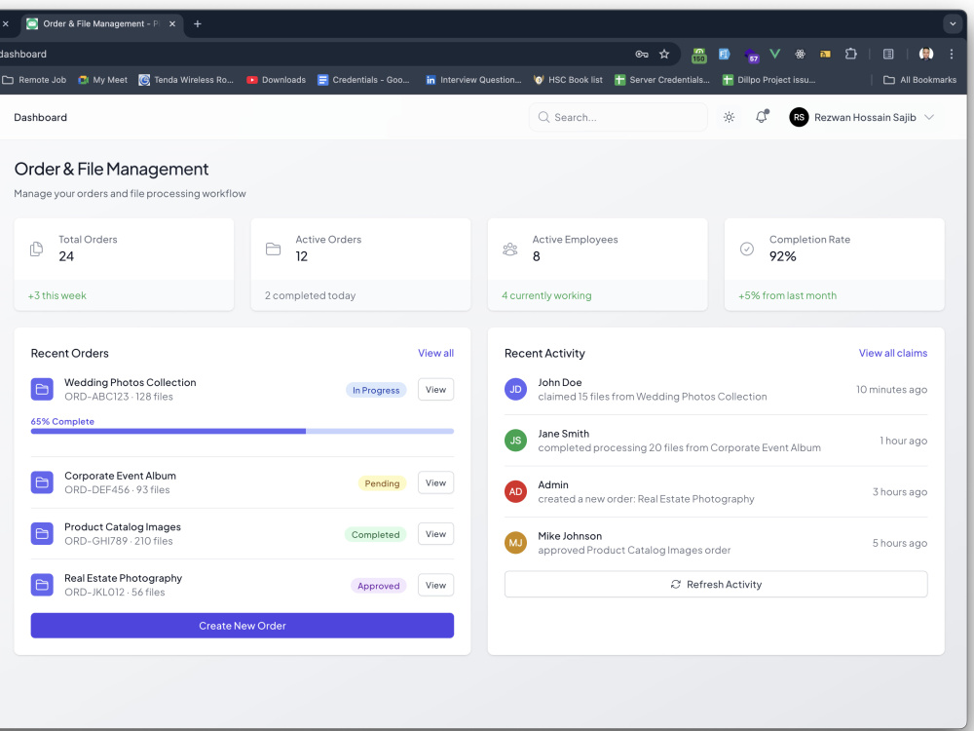Open the Extensions puzzle icon
Viewport: 974px width, 731px height.
pyautogui.click(x=851, y=54)
